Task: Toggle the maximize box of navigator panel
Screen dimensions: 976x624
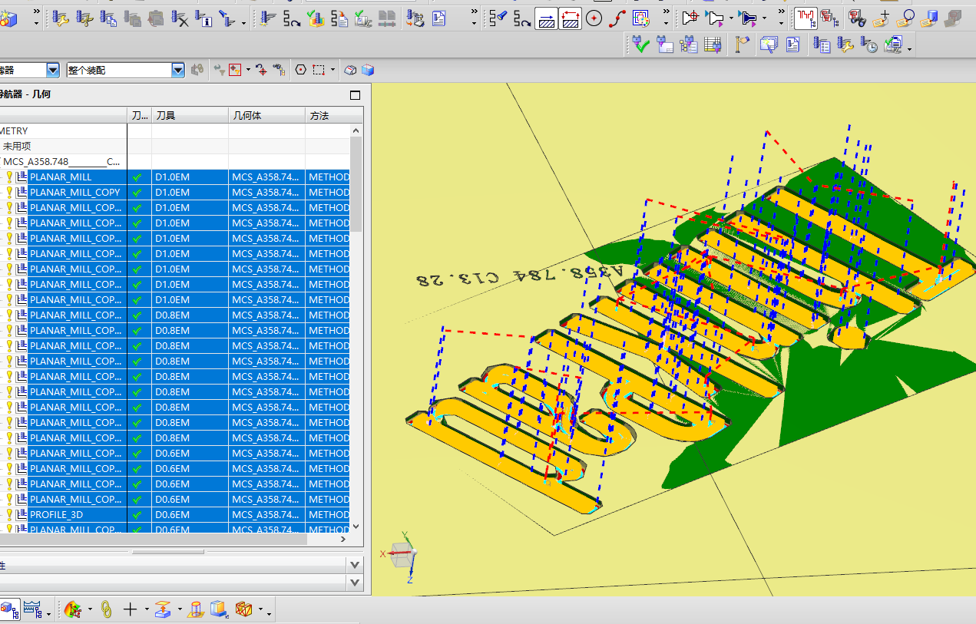Action: pyautogui.click(x=355, y=95)
